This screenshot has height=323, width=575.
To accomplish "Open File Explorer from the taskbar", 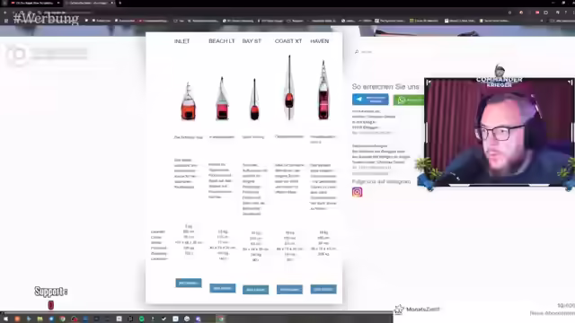I will pyautogui.click(x=40, y=319).
